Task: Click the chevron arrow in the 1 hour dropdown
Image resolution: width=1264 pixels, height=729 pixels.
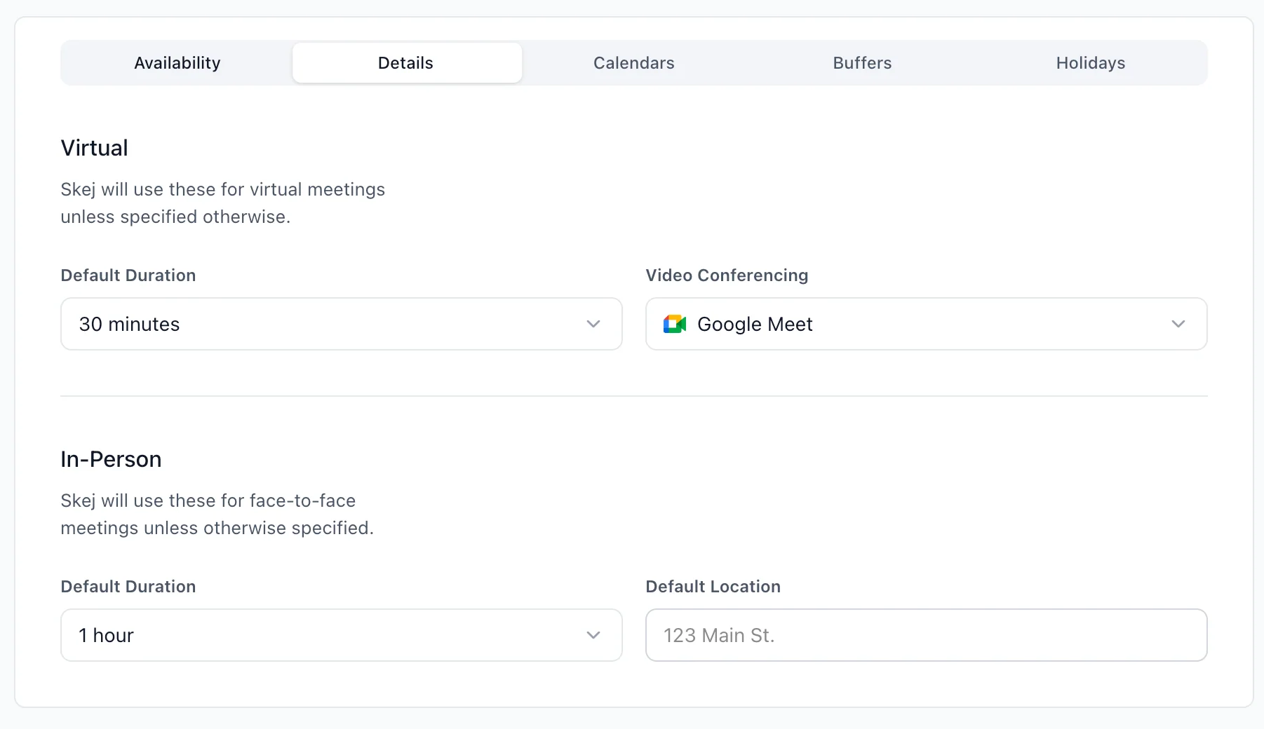Action: click(593, 635)
